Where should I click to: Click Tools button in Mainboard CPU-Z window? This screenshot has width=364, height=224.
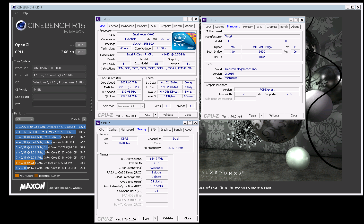[252, 115]
